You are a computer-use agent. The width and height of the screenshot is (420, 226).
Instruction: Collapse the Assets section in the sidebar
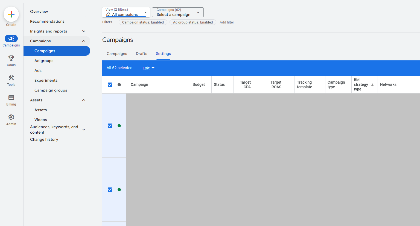point(84,100)
